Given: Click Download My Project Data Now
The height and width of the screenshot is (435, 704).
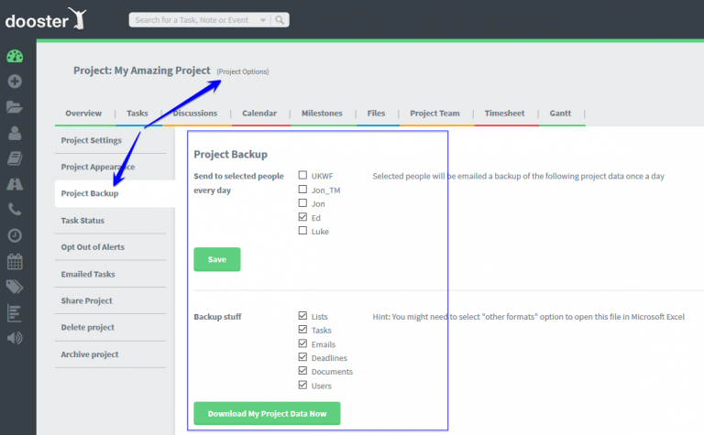Looking at the screenshot, I should 267,413.
